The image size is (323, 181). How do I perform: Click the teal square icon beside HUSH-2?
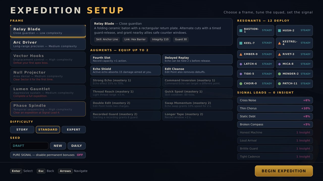click(279, 30)
